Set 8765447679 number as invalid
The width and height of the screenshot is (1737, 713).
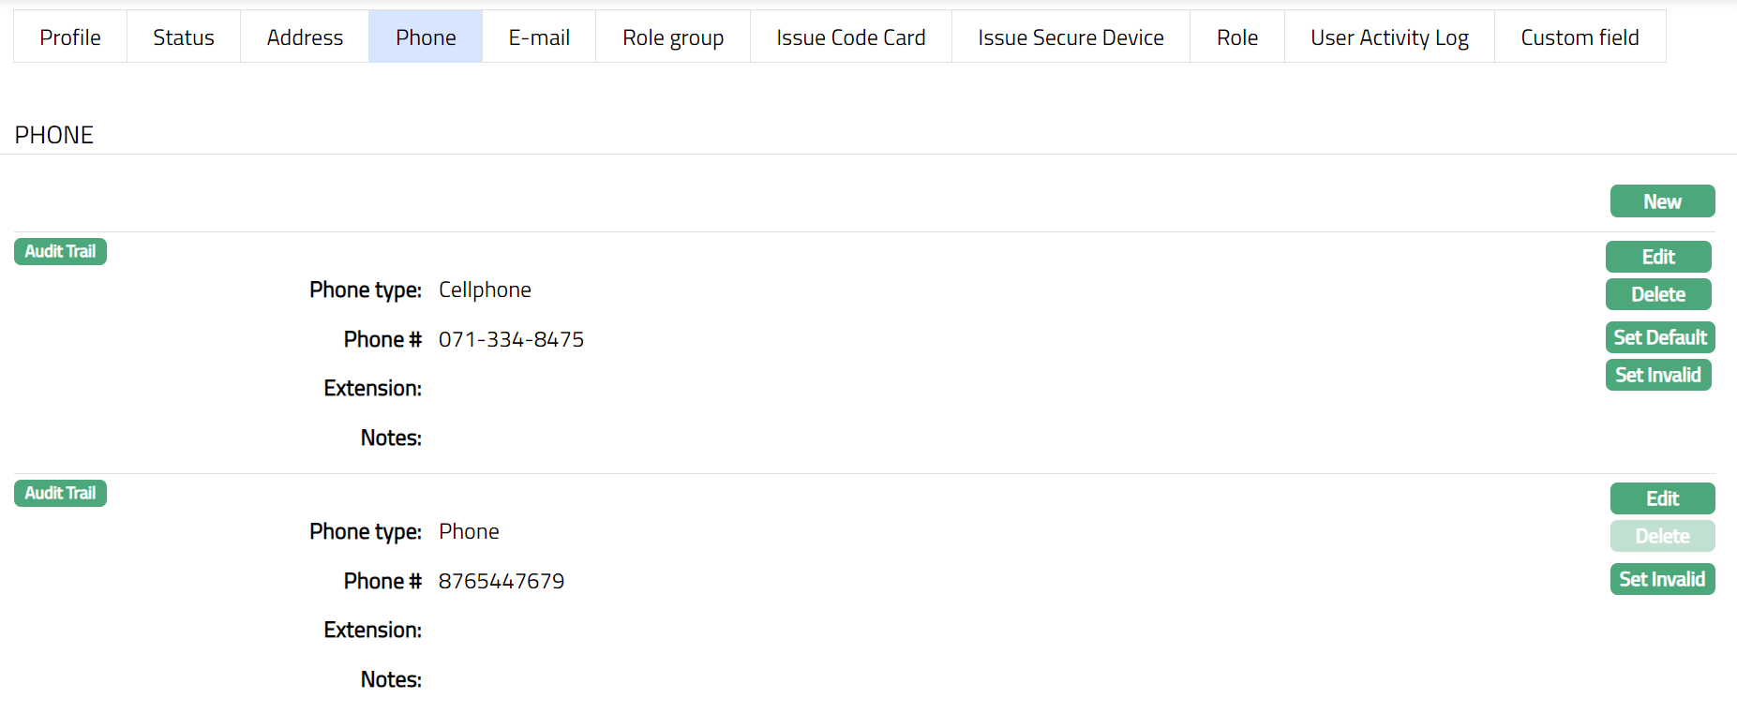(1662, 579)
